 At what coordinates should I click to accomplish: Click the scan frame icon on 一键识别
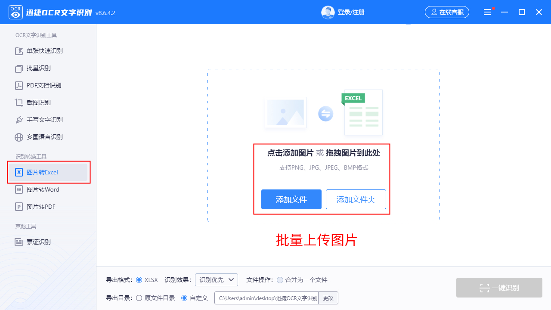click(485, 288)
